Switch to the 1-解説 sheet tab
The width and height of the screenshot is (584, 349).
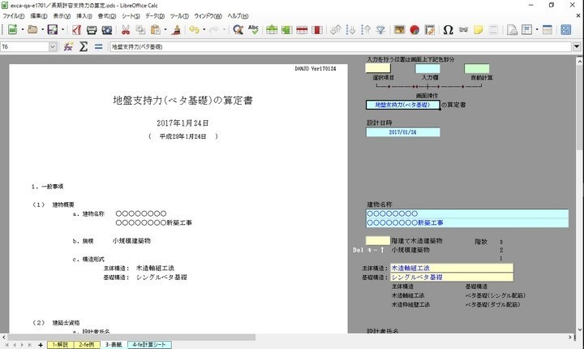(60, 345)
